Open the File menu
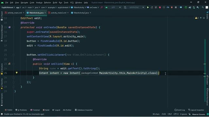Image resolution: width=209 pixels, height=117 pixels. [7, 3]
